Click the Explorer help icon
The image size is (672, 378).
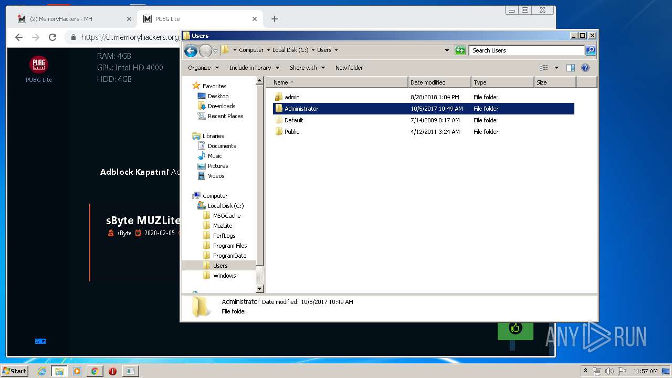pyautogui.click(x=585, y=68)
